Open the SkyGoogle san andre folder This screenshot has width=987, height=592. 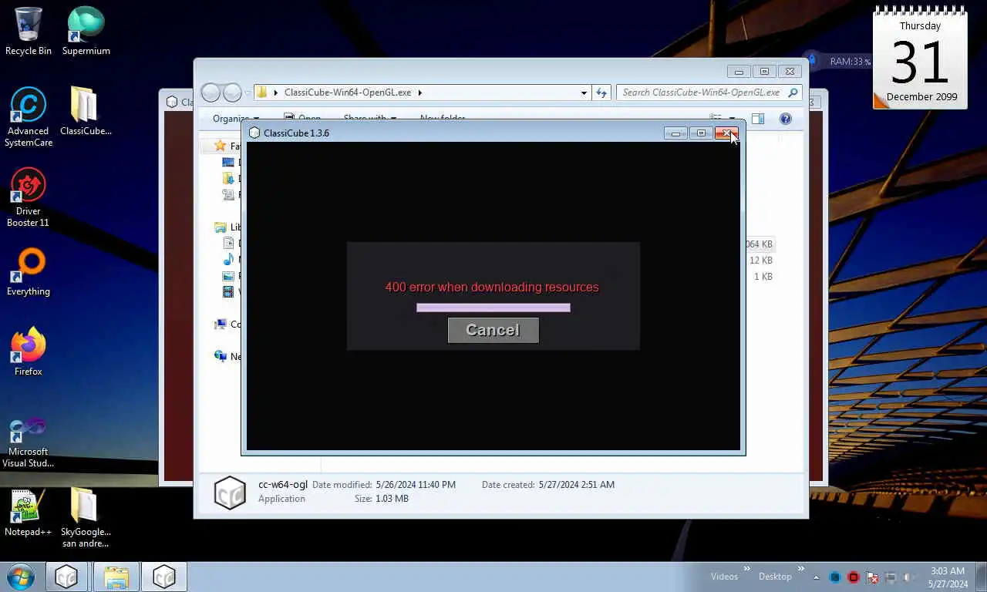click(x=86, y=518)
